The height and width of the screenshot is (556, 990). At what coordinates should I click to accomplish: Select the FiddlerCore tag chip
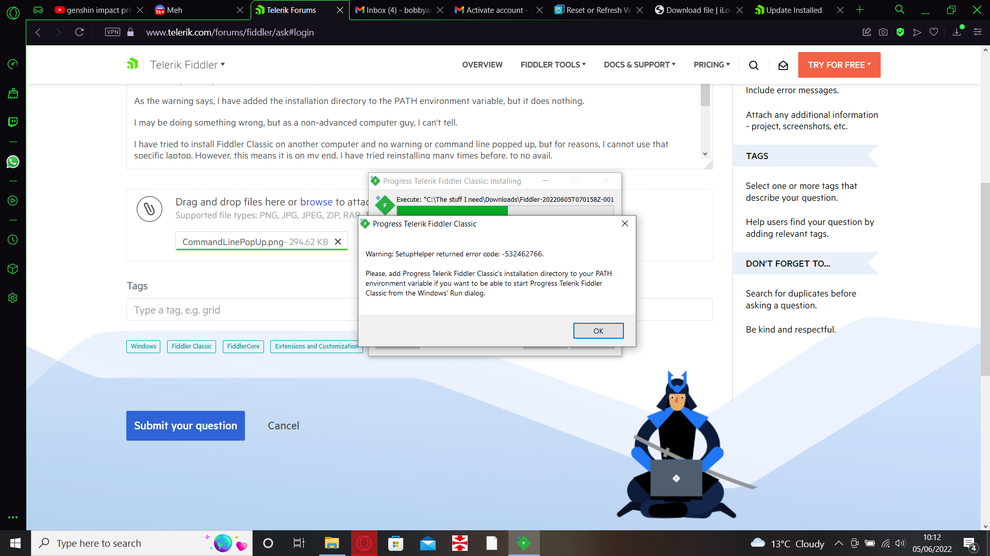point(243,346)
